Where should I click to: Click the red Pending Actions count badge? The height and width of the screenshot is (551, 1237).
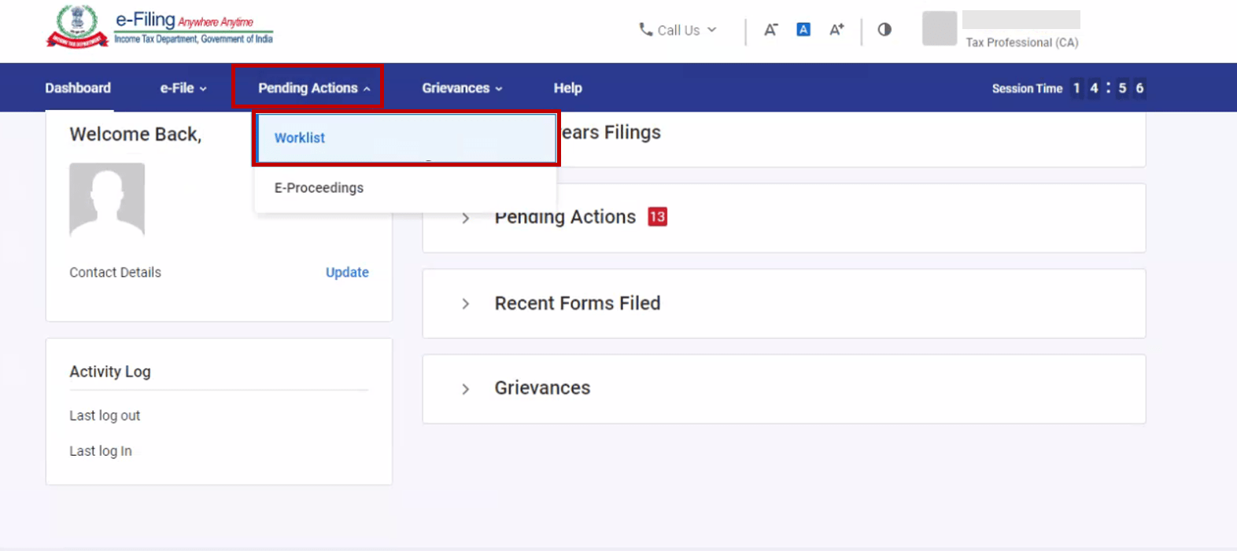point(657,217)
